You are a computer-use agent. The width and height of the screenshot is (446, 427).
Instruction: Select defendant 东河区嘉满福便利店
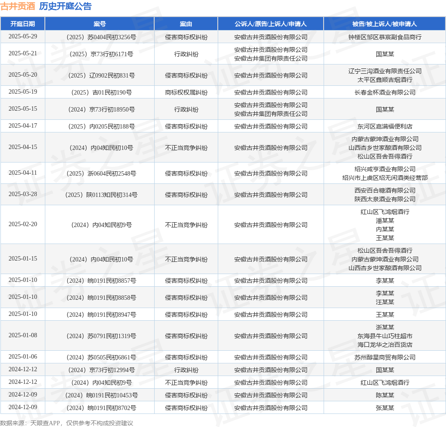point(385,127)
